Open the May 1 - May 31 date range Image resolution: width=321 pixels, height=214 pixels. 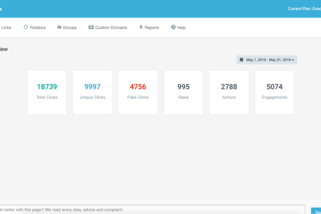pyautogui.click(x=268, y=60)
